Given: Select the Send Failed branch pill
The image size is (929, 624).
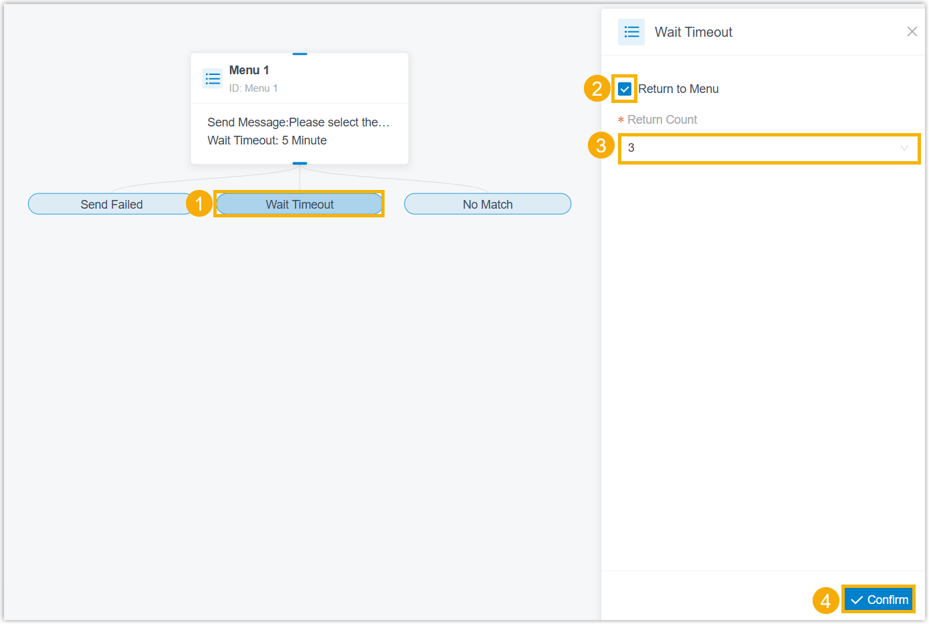Looking at the screenshot, I should (x=111, y=204).
